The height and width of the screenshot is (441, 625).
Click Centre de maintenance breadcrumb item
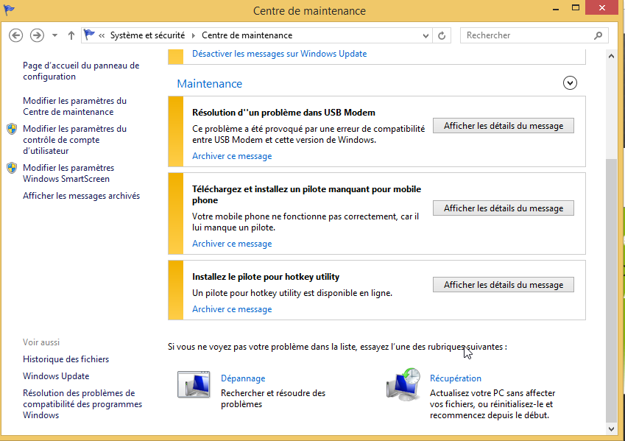[247, 35]
